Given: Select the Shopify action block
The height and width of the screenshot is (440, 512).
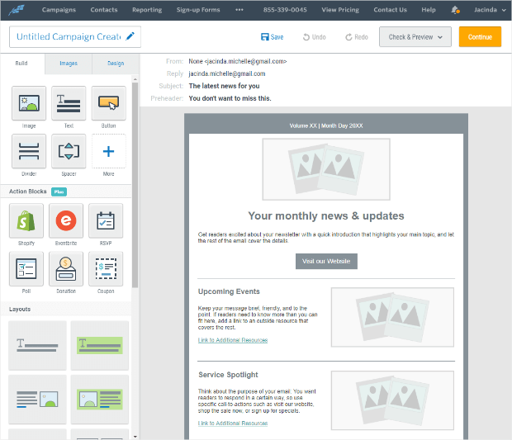Looking at the screenshot, I should tap(26, 220).
